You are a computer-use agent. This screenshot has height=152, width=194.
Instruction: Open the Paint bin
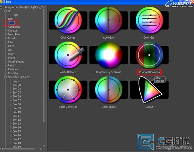coord(11,66)
